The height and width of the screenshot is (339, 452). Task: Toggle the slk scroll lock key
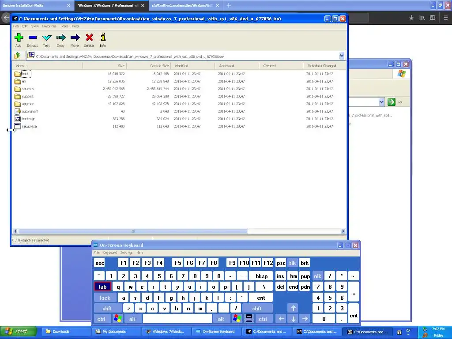(x=292, y=263)
